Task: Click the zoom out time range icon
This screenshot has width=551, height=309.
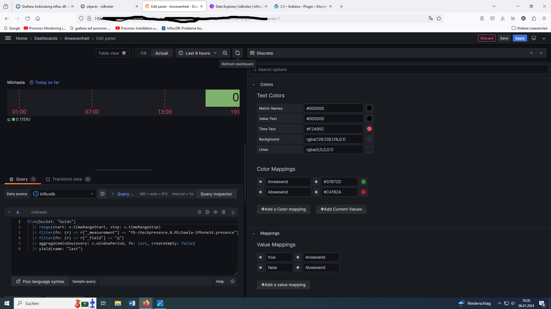Action: (225, 53)
